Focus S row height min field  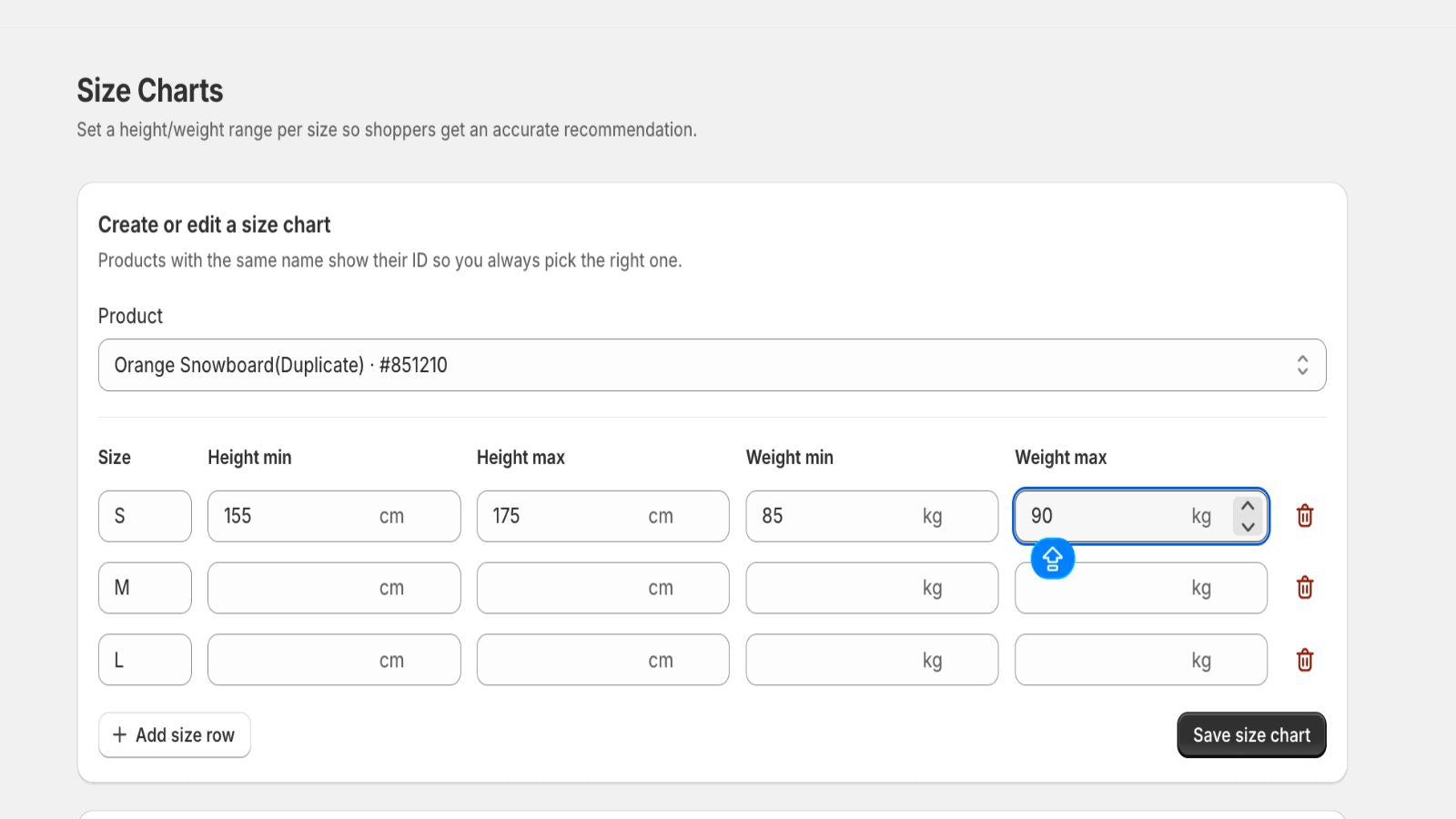(334, 516)
